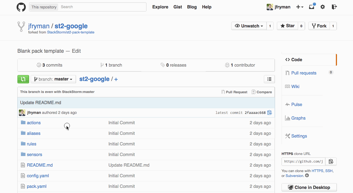This screenshot has height=193, width=353.
Task: Open the pack.yaml file
Action: (x=37, y=186)
